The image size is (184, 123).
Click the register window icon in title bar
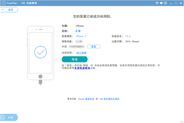[x=166, y=3]
